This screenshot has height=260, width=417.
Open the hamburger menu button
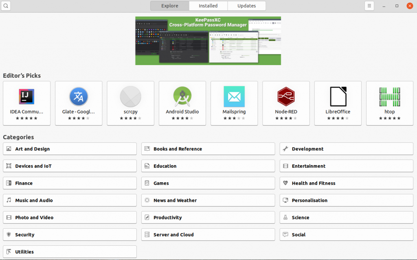[369, 6]
